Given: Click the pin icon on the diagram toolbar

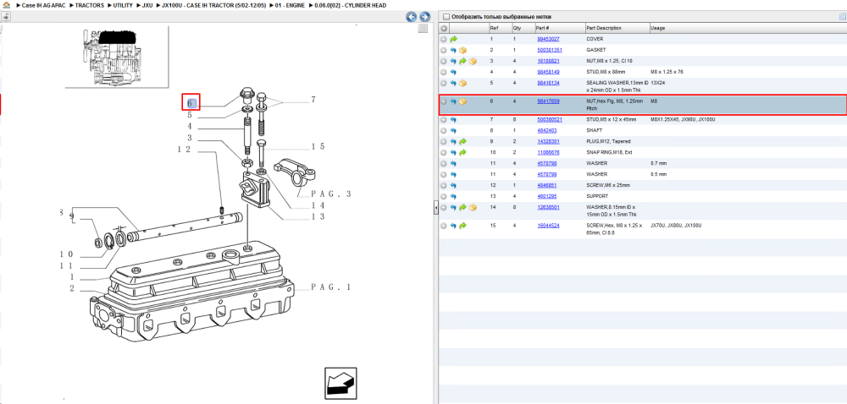Looking at the screenshot, I should click(x=7, y=17).
